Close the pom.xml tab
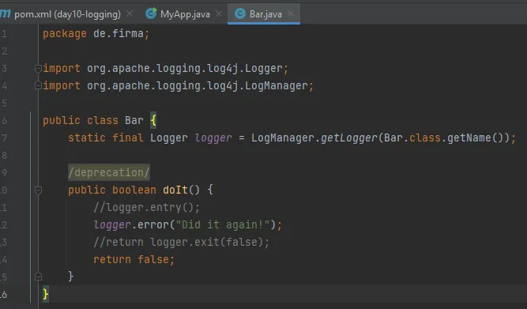527x309 pixels. [x=130, y=13]
